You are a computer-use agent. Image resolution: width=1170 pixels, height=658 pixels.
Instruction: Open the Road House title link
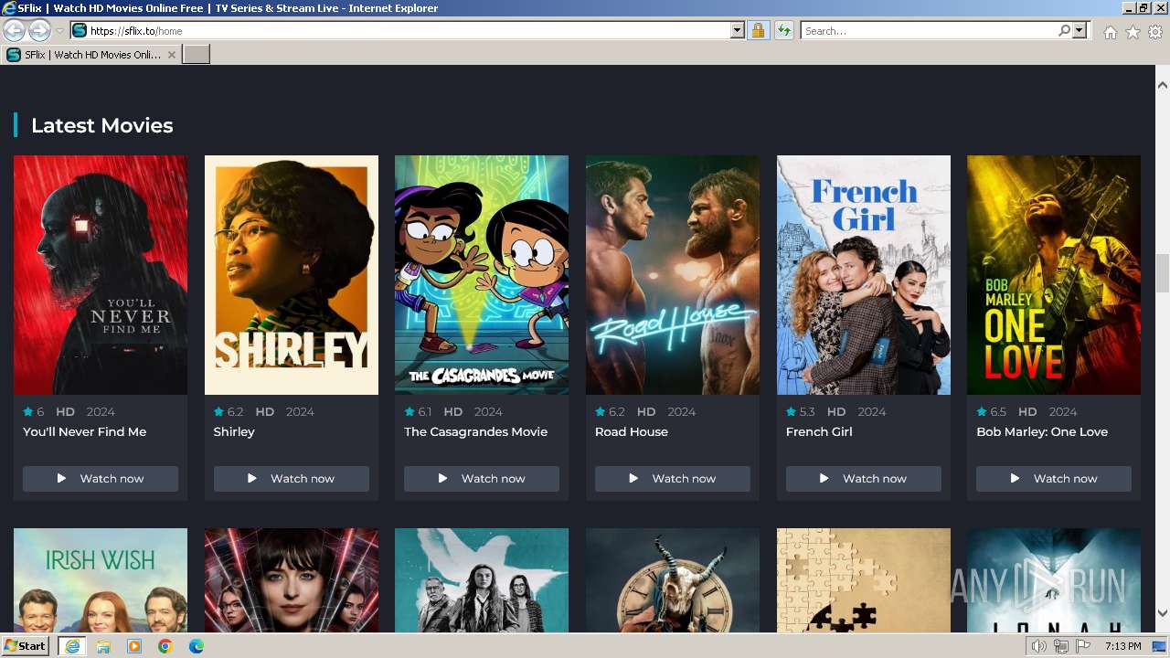click(632, 431)
